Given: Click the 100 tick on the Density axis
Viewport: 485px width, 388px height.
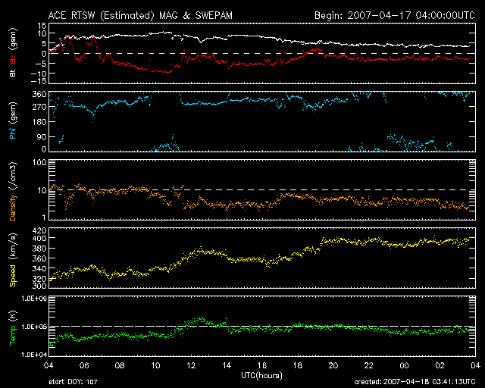Looking at the screenshot, I should 39,162.
